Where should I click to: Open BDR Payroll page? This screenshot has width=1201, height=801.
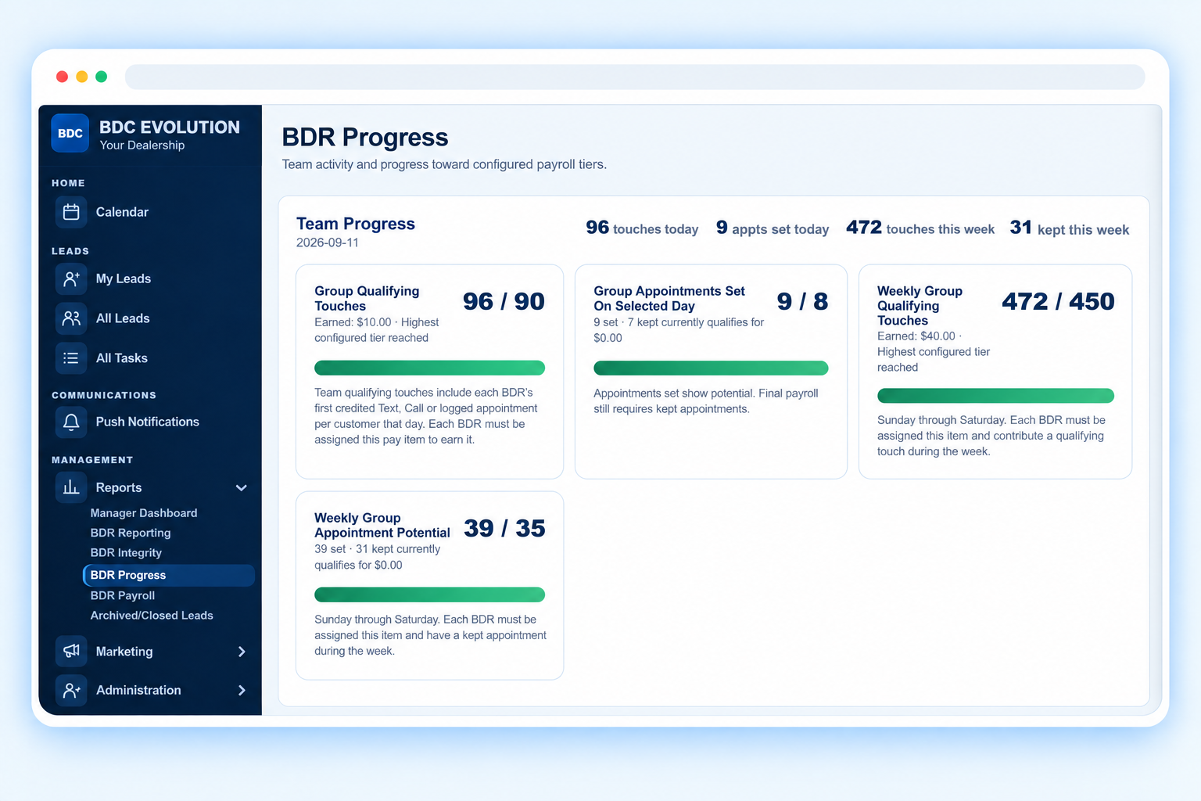(123, 595)
